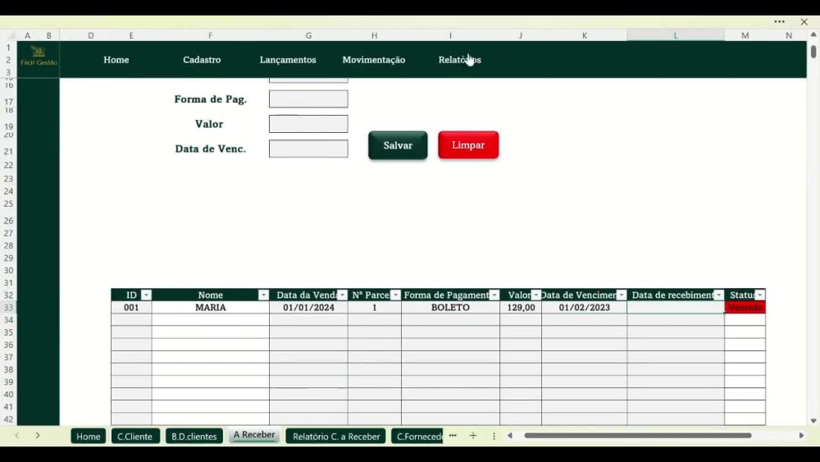Viewport: 820px width, 462px height.
Task: Select row 33 header
Action: 8,308
